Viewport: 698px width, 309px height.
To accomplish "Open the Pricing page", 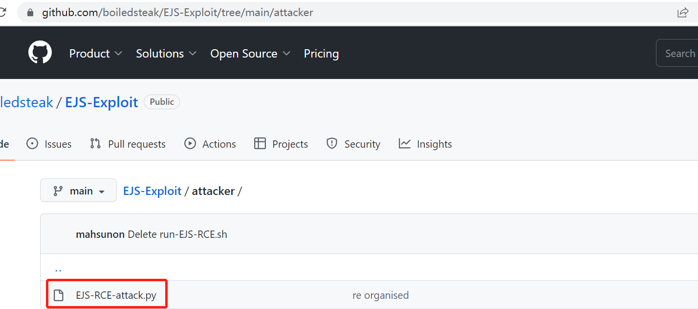I will [321, 54].
